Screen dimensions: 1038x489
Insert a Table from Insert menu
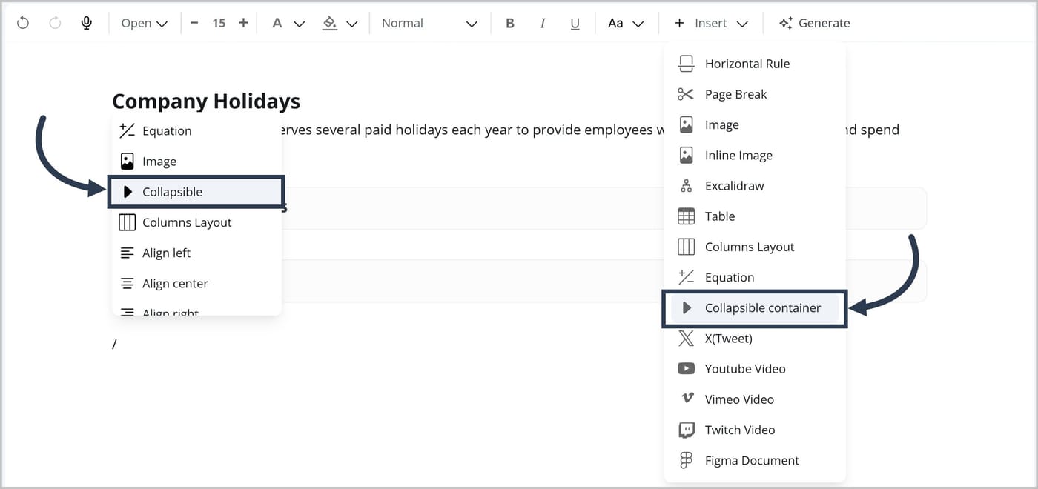(755, 216)
